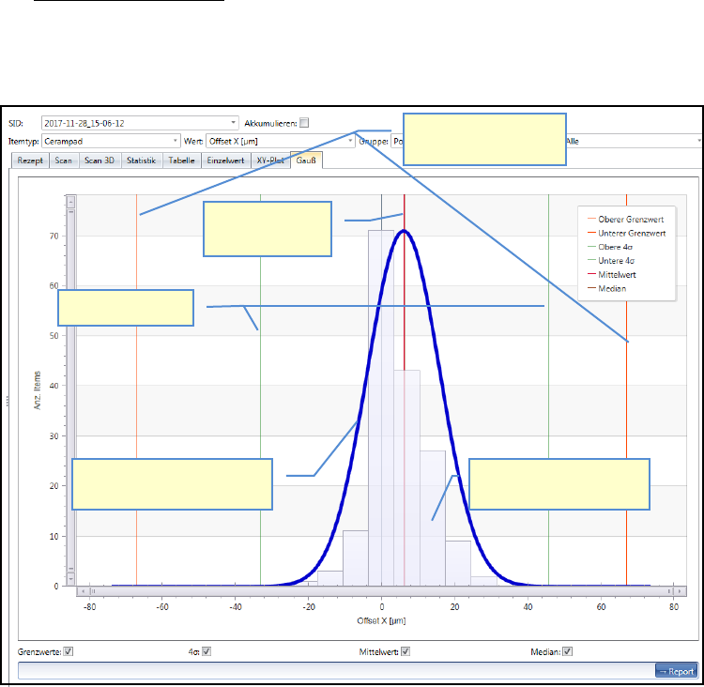The width and height of the screenshot is (704, 687).
Task: Click the horizontal axis zoom scrollbar track
Action: [x=375, y=591]
